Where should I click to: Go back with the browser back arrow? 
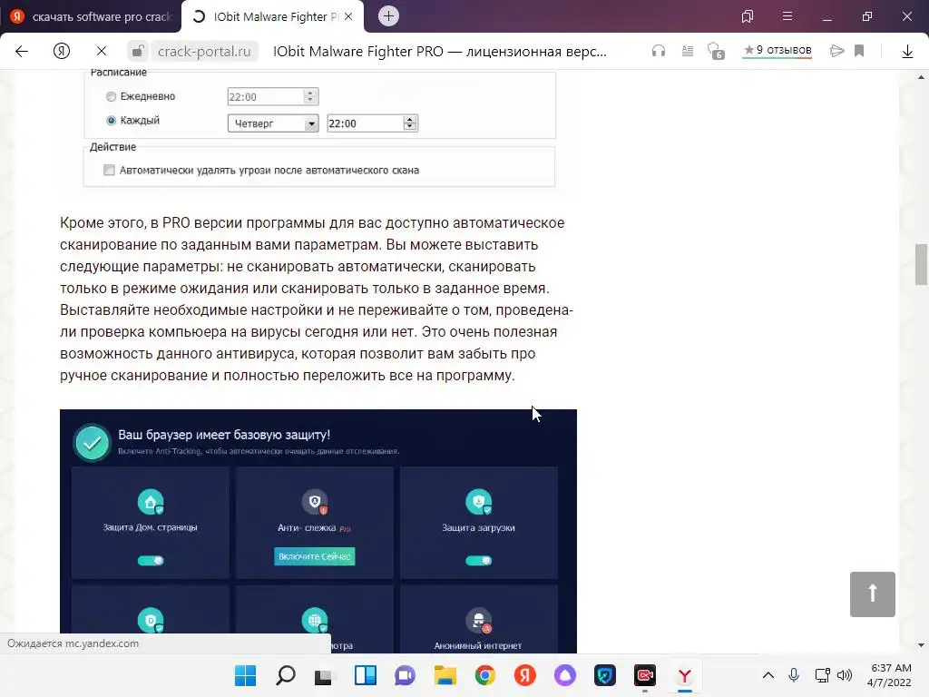pyautogui.click(x=22, y=51)
